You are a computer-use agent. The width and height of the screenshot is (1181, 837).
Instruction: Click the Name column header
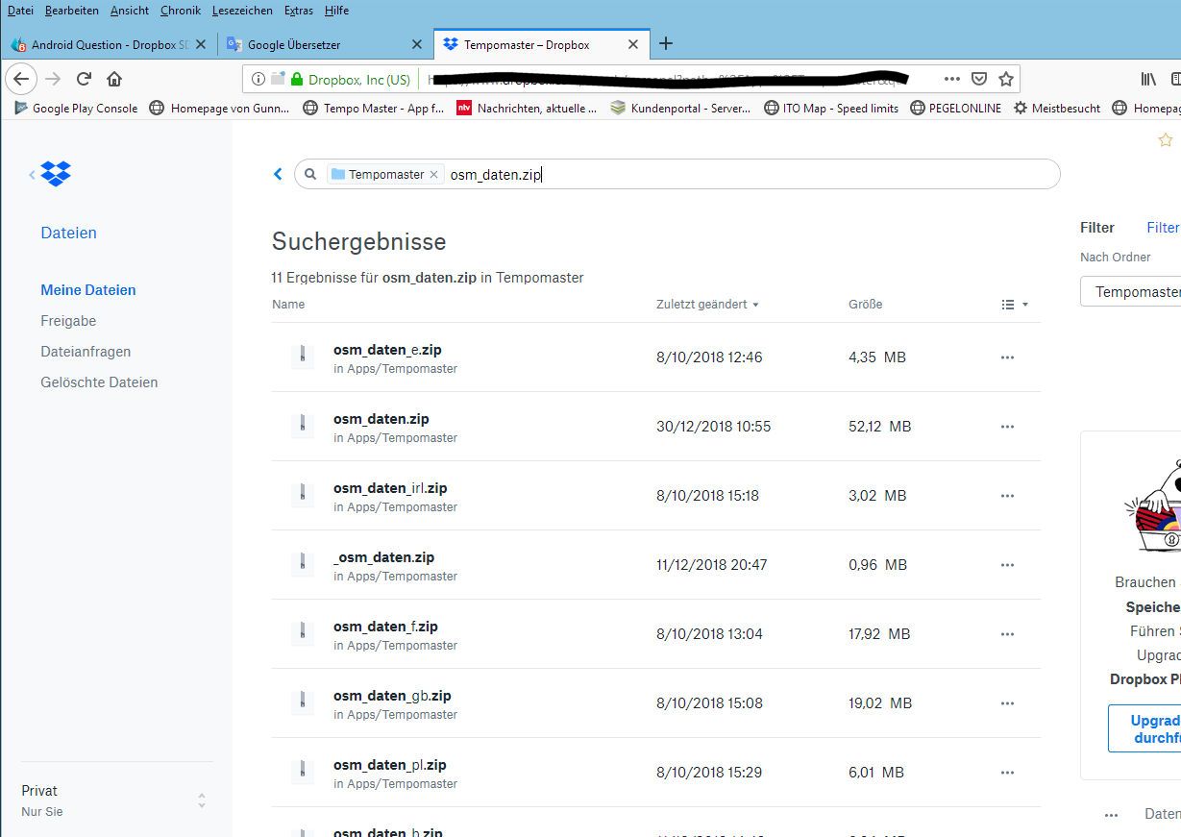(x=288, y=305)
